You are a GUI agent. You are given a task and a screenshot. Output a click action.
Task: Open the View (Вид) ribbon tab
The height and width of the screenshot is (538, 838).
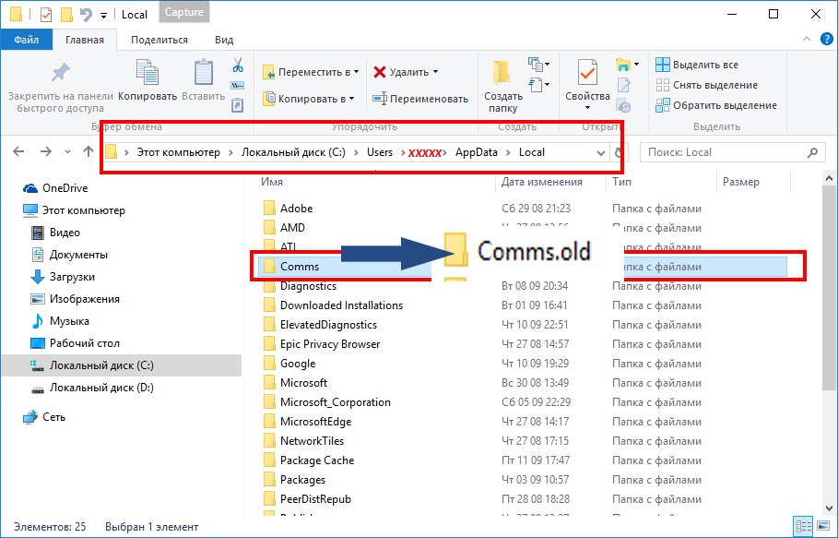[x=224, y=40]
